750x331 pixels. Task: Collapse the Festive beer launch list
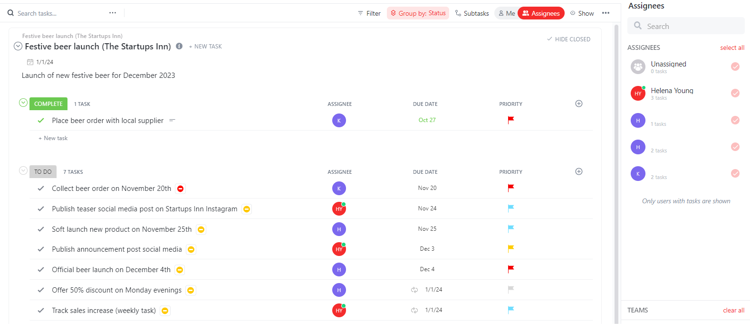click(18, 46)
